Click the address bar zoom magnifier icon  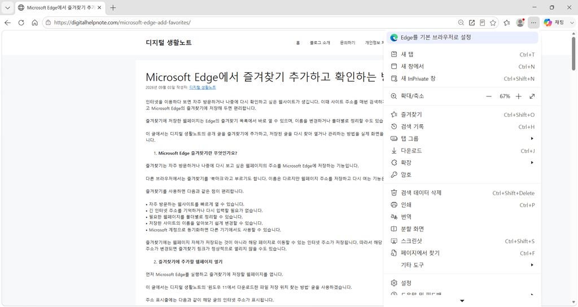click(x=461, y=23)
